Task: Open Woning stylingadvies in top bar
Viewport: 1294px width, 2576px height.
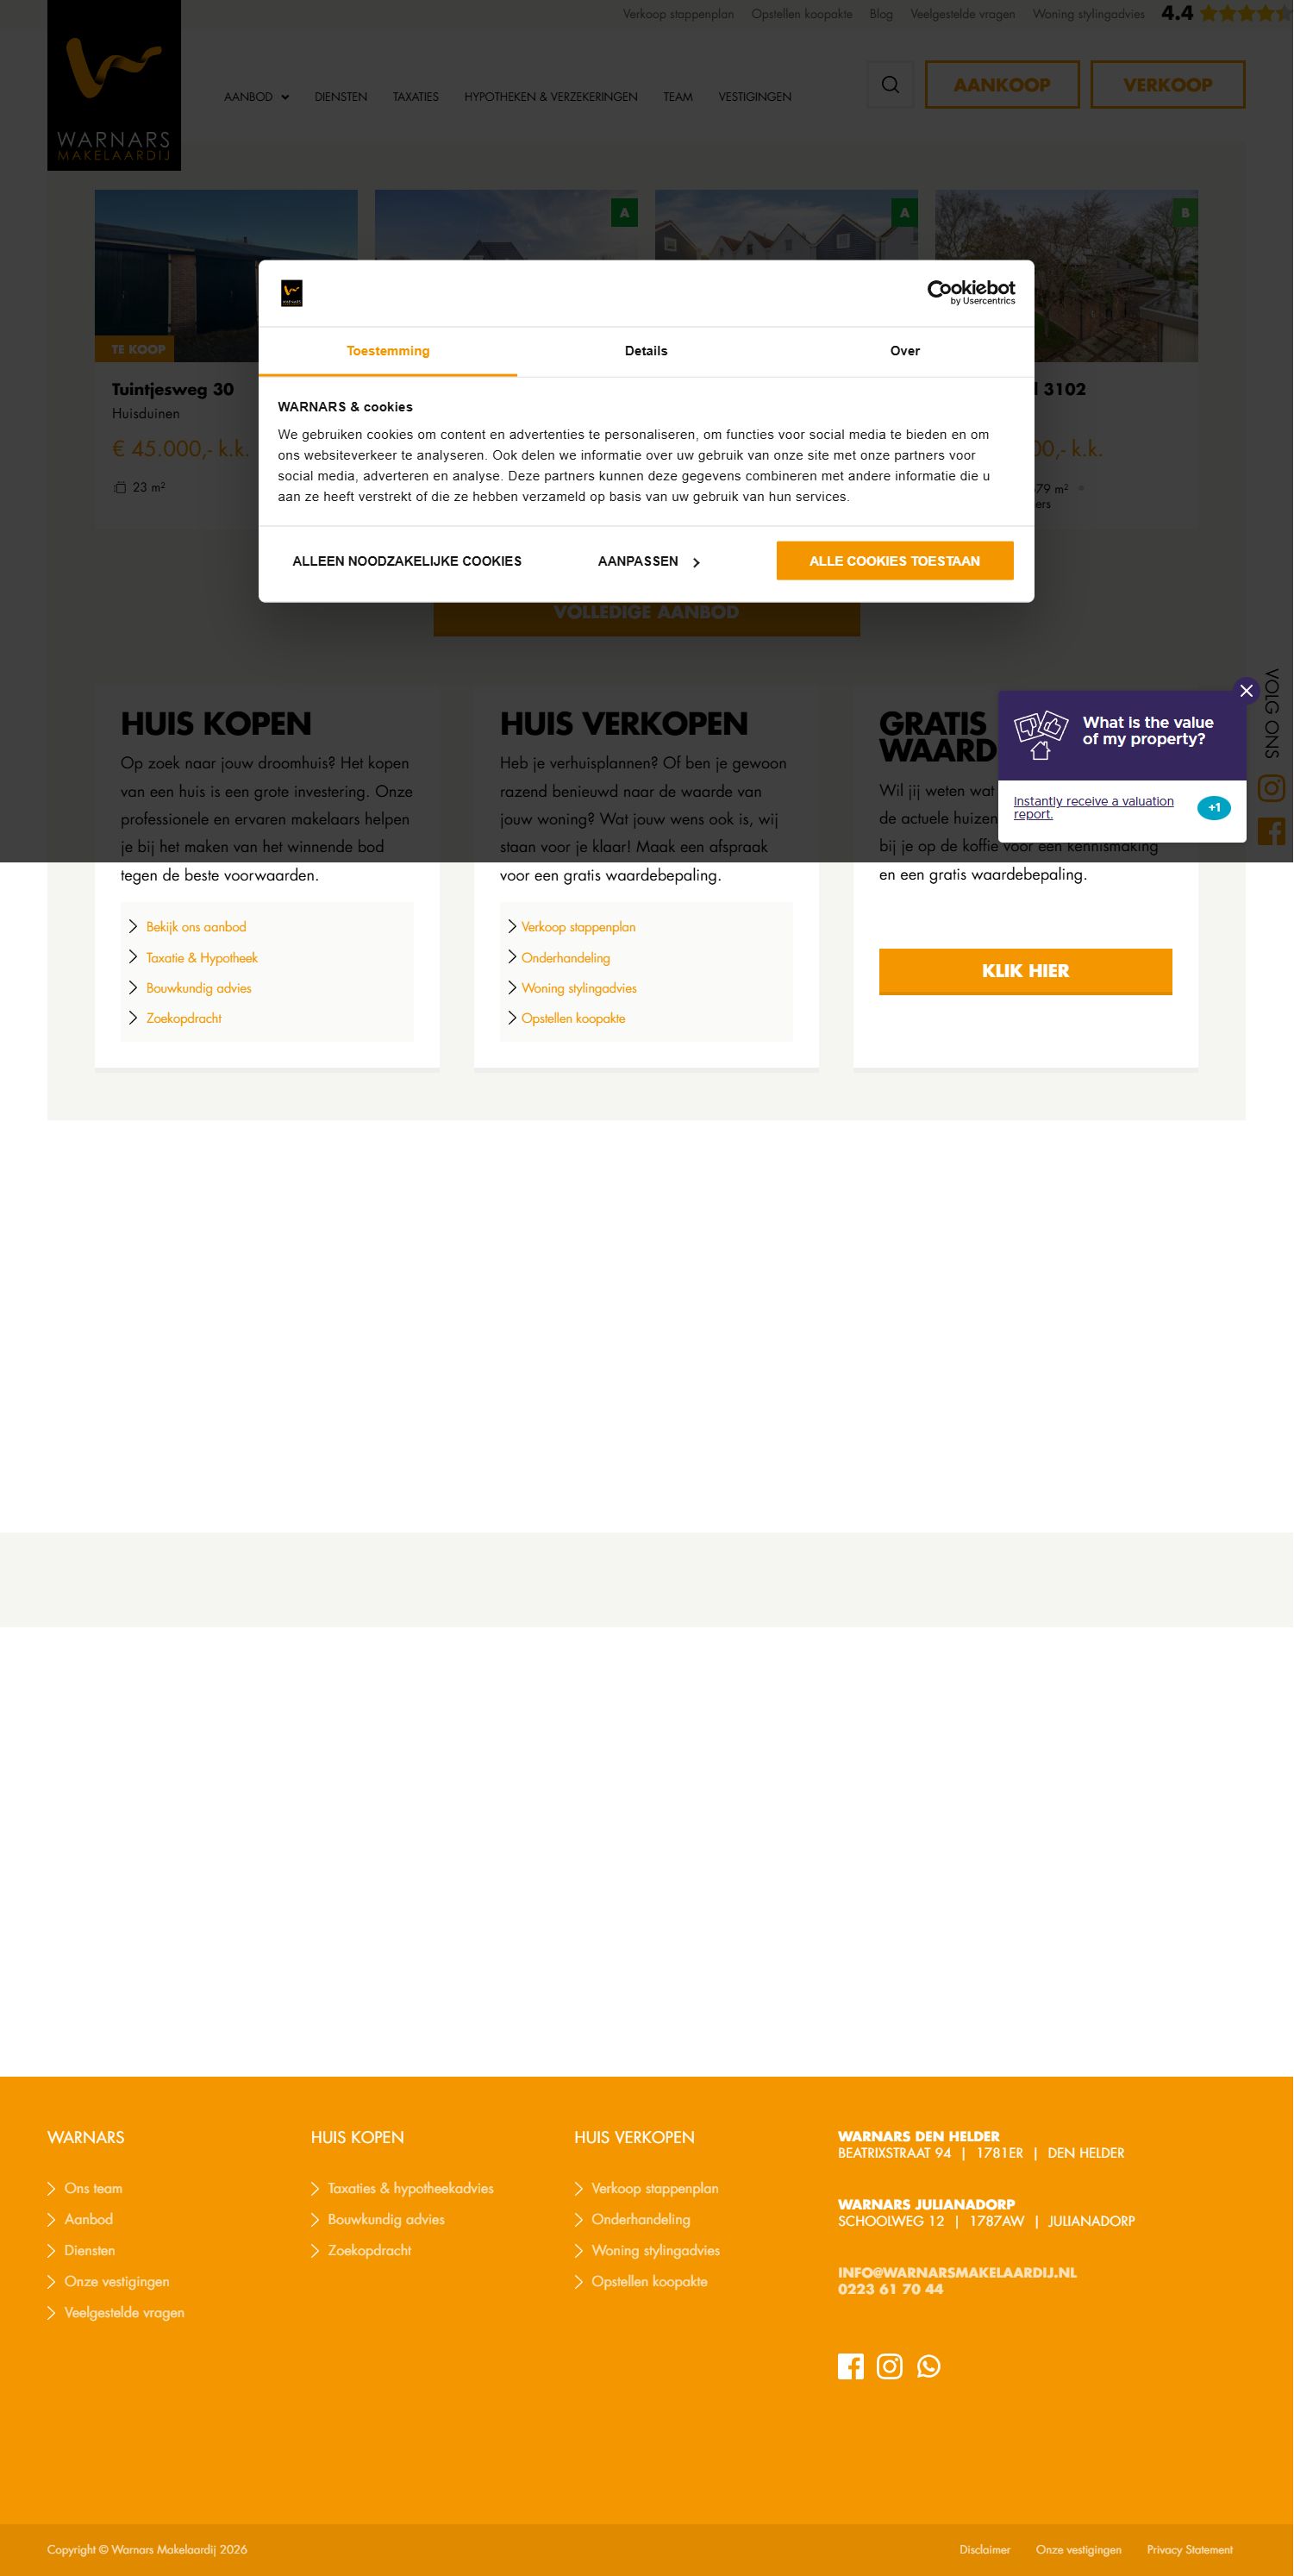Action: [1088, 14]
